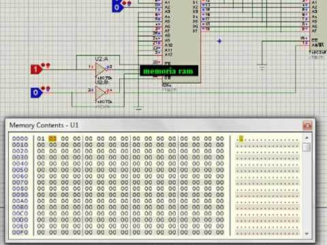Click the 0060 address label
This screenshot has height=245, width=327.
20,176
